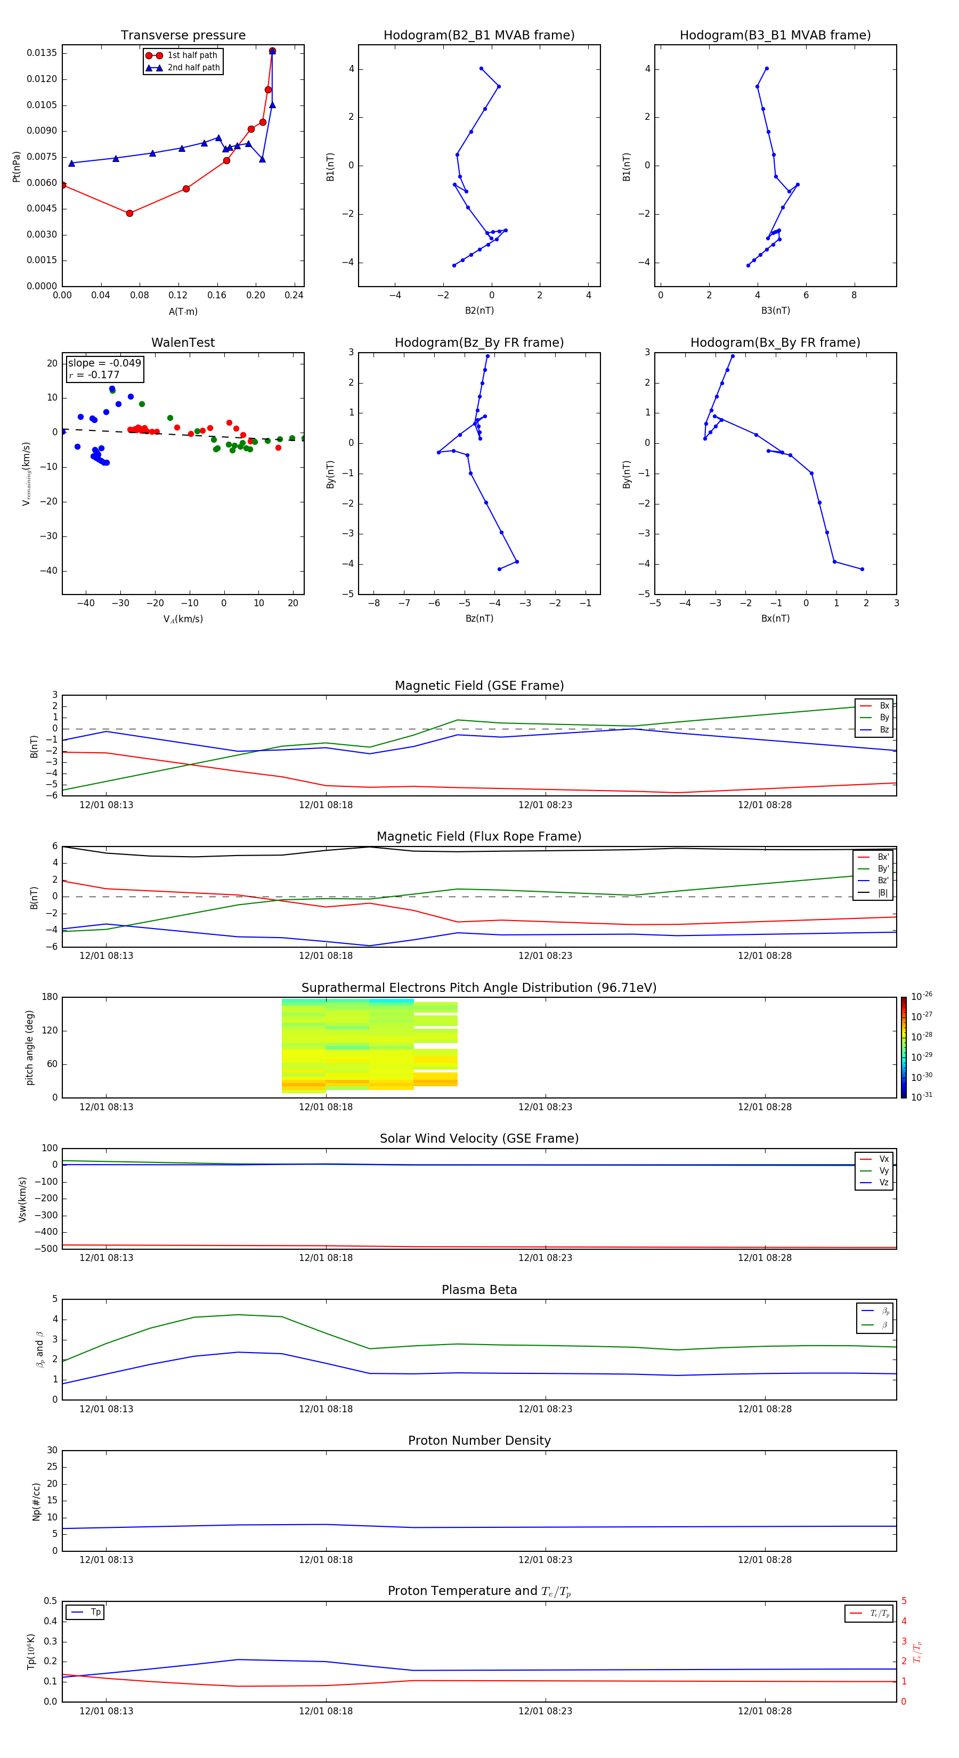Click the 'Vx' legend entry in velocity plot

point(874,1159)
